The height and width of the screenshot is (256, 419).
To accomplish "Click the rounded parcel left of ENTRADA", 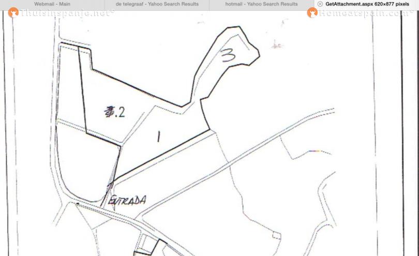I will [87, 163].
